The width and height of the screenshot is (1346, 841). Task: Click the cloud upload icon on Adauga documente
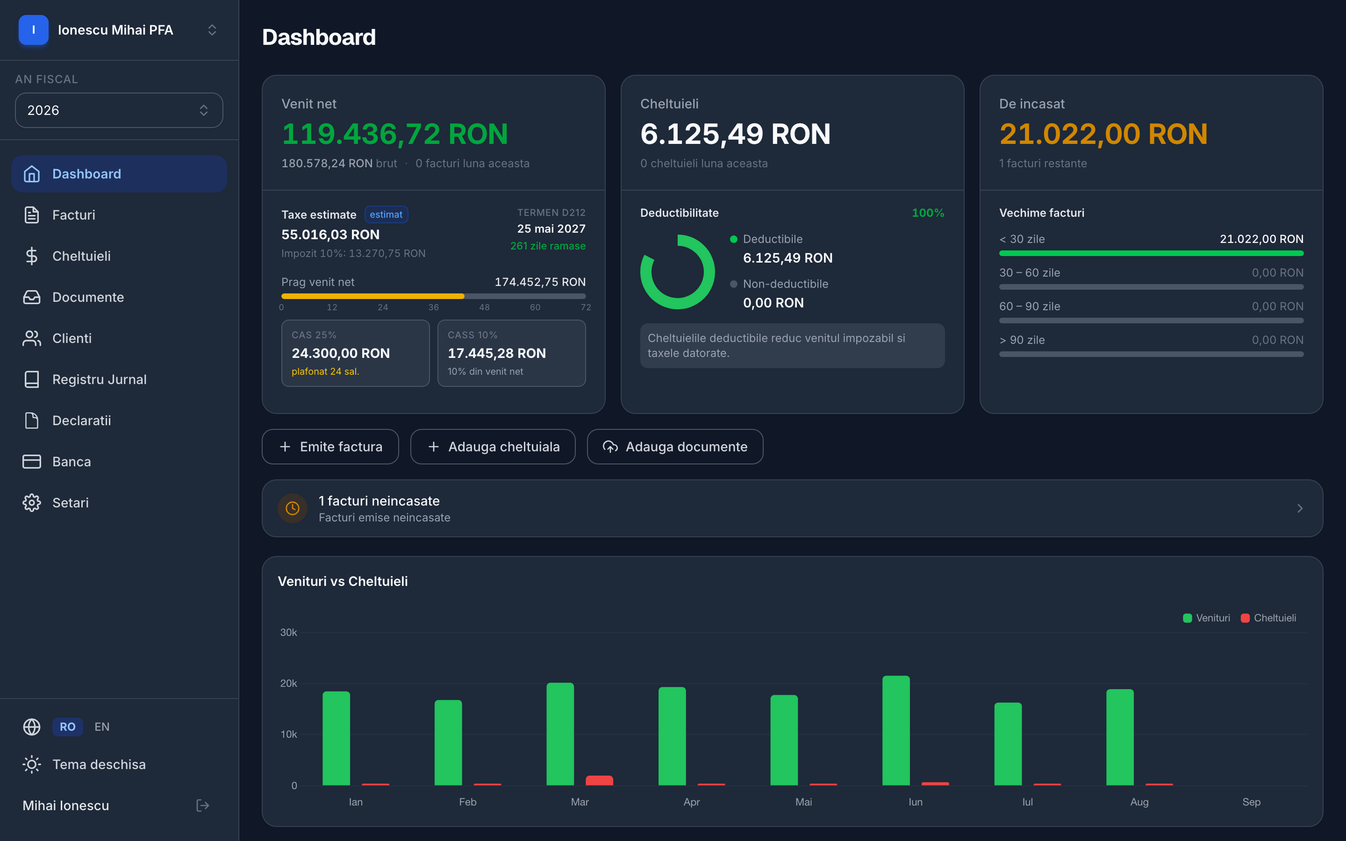click(x=610, y=447)
